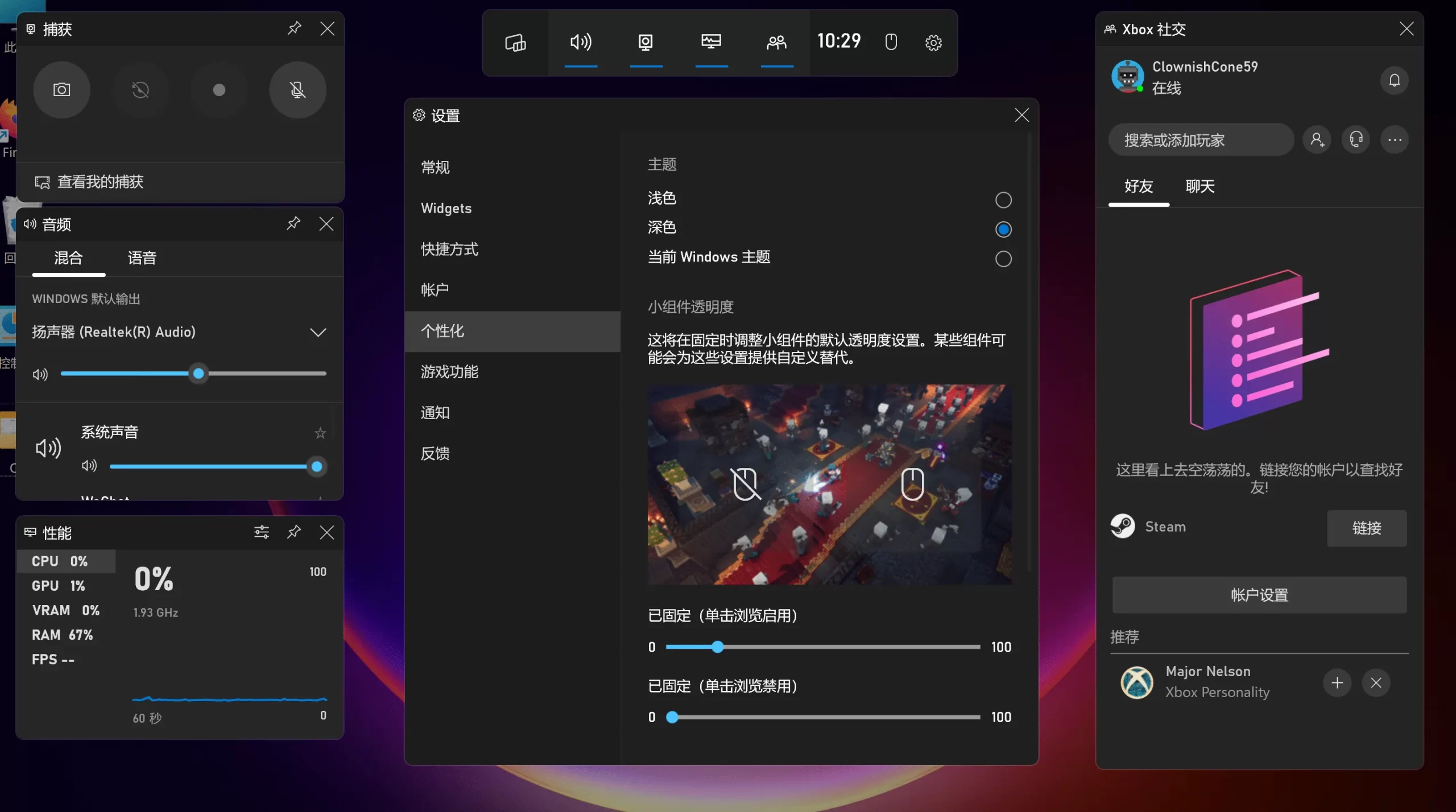
Task: Expand the 扬声器 output device dropdown
Action: click(318, 332)
